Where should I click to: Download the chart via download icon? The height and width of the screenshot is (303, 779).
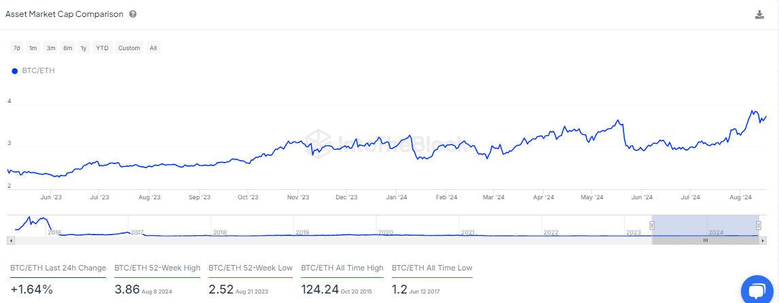pyautogui.click(x=759, y=14)
